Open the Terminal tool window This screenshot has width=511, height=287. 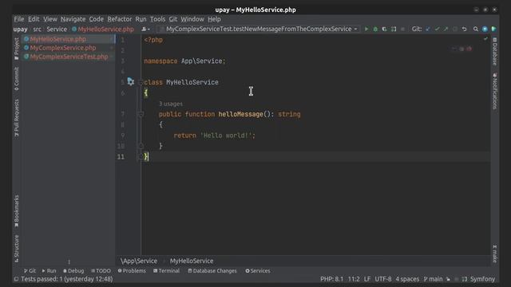(166, 271)
